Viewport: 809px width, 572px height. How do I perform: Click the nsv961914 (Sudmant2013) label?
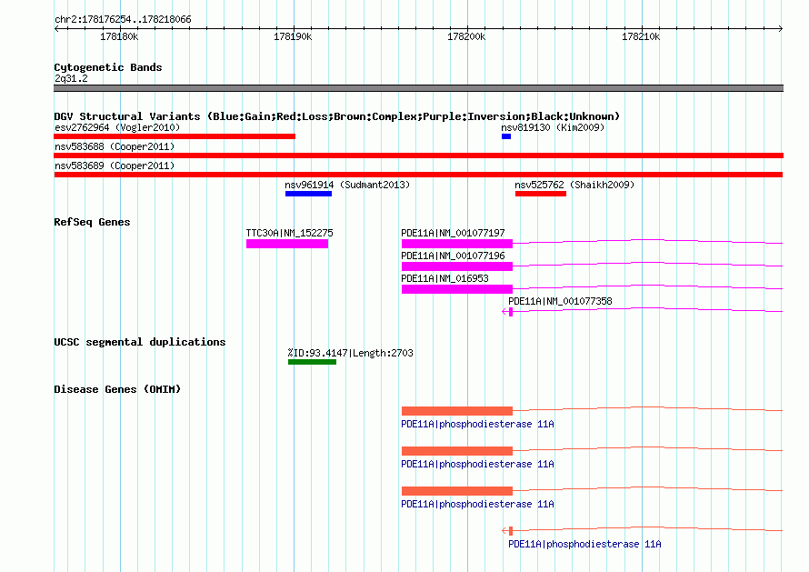pyautogui.click(x=347, y=185)
